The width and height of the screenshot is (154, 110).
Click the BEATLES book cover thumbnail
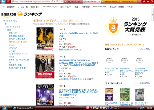[45, 95]
